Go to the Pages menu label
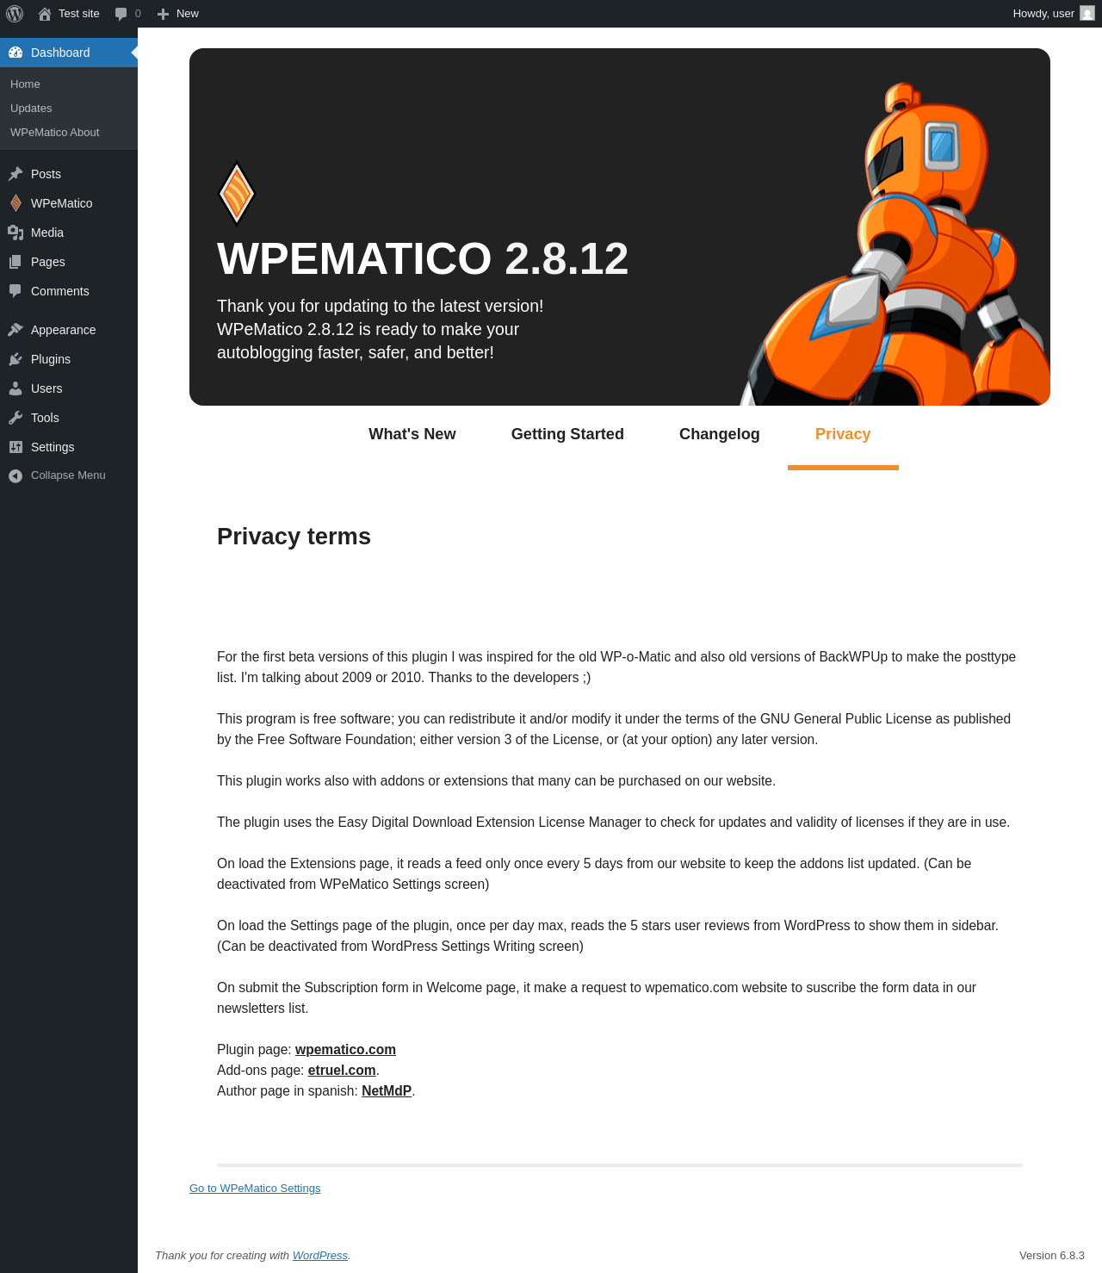 (48, 262)
